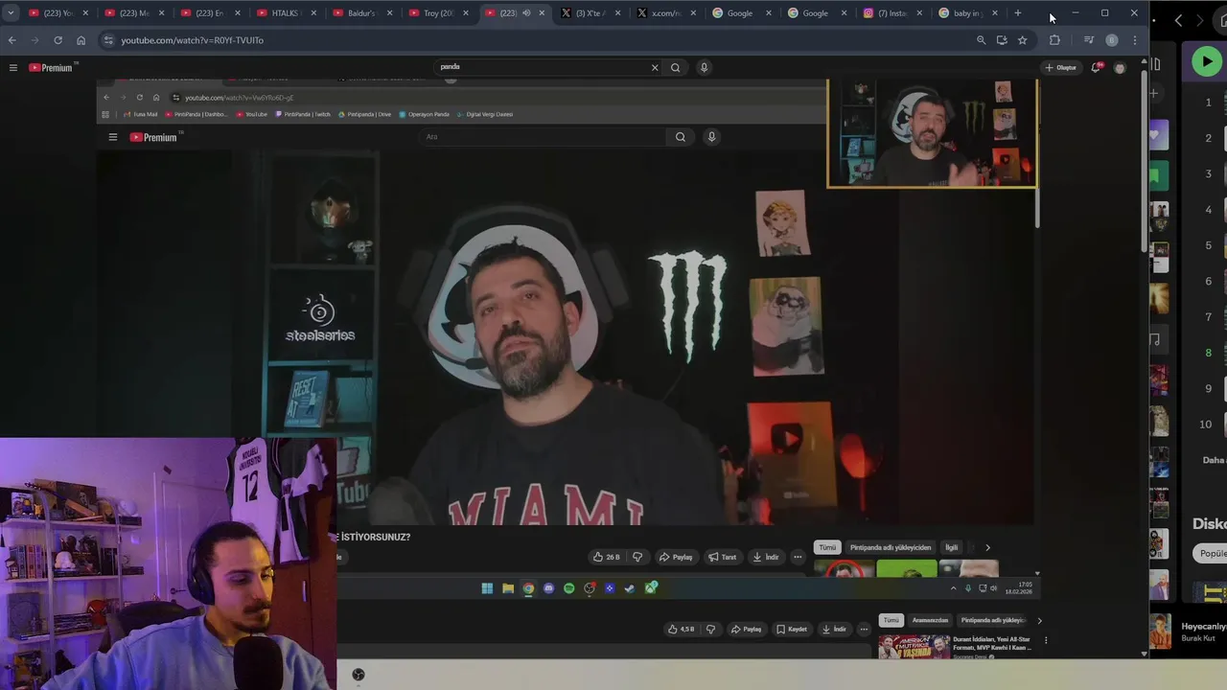Viewport: 1227px width, 690px height.
Task: Show more chips after Pintipanda adlı yükleyic
Action: click(1039, 620)
